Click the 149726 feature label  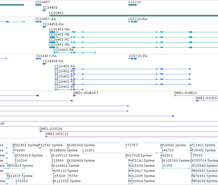168,150
